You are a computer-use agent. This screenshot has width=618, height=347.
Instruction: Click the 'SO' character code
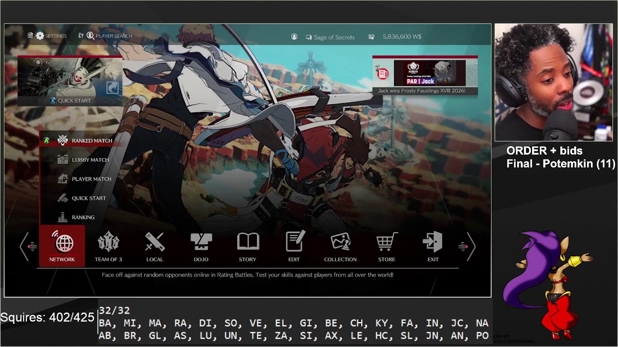click(x=231, y=323)
